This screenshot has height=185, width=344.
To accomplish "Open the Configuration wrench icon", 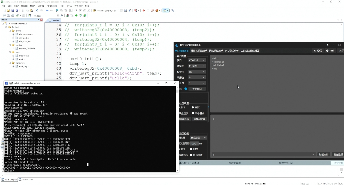I will coord(173,11).
